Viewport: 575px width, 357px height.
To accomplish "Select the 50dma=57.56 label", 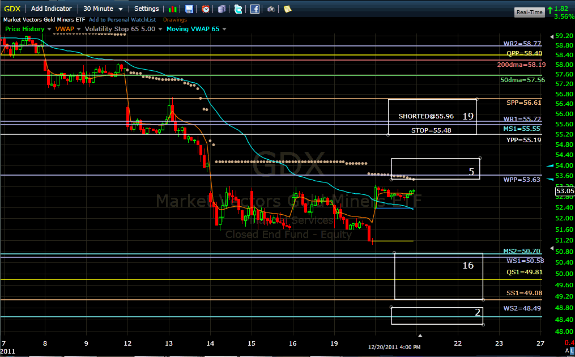I will pyautogui.click(x=522, y=80).
